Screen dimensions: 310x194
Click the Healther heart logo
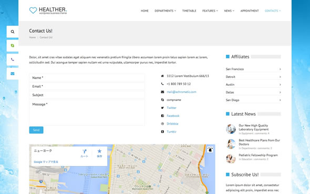coord(33,11)
